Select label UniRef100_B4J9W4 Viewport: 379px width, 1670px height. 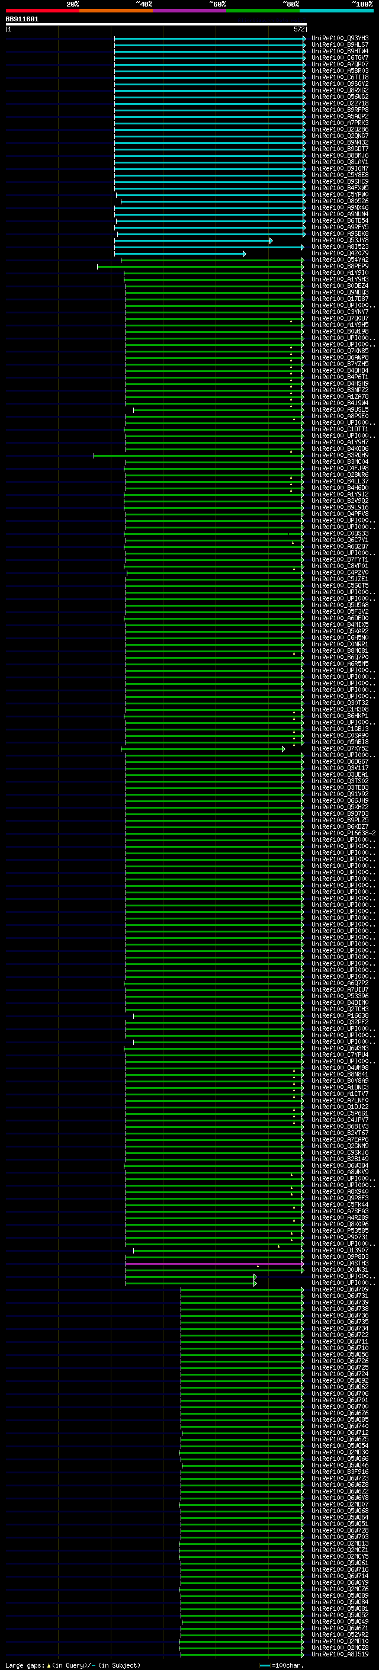click(340, 403)
